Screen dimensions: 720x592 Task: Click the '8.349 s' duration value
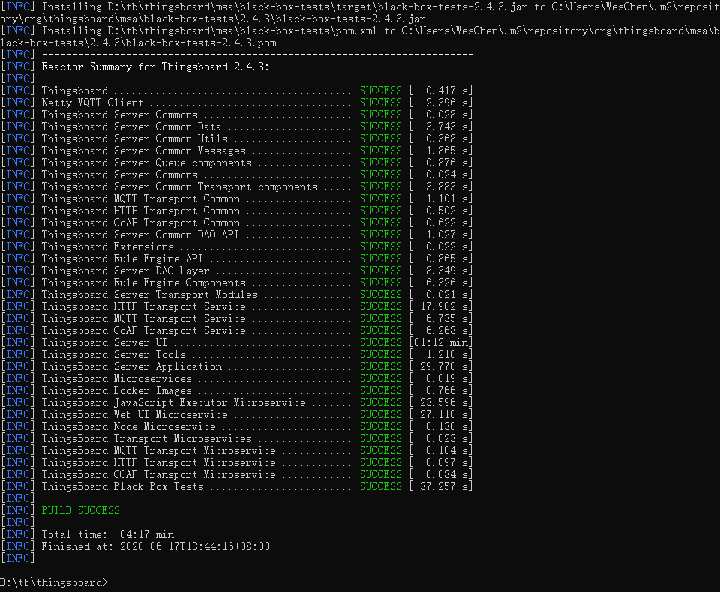pyautogui.click(x=447, y=271)
